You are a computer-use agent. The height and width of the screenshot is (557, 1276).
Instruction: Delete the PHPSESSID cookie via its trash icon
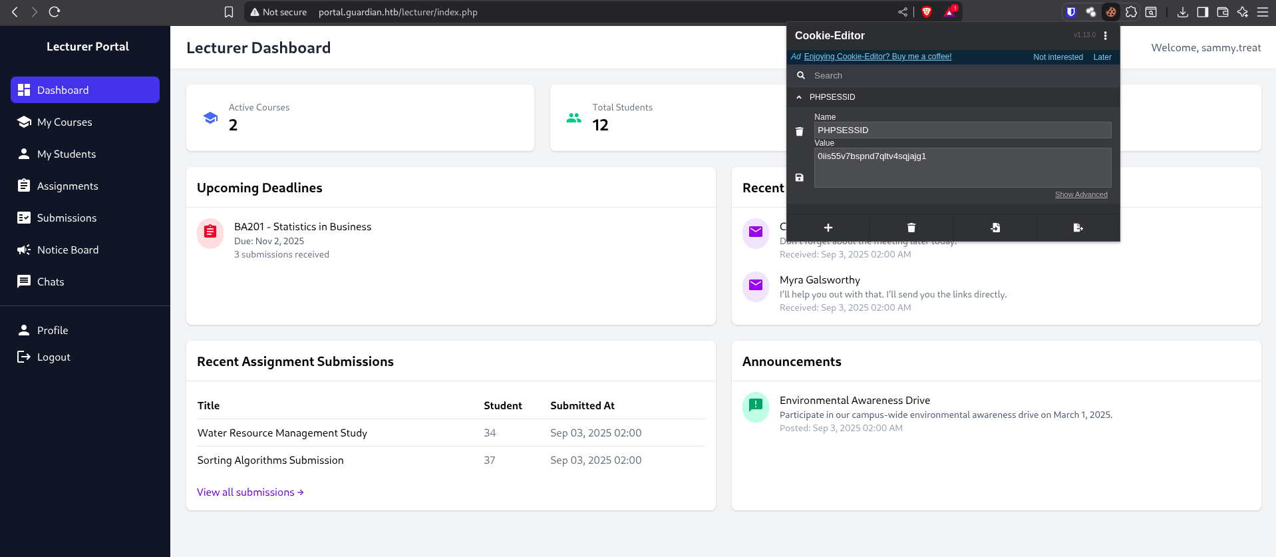click(x=799, y=132)
